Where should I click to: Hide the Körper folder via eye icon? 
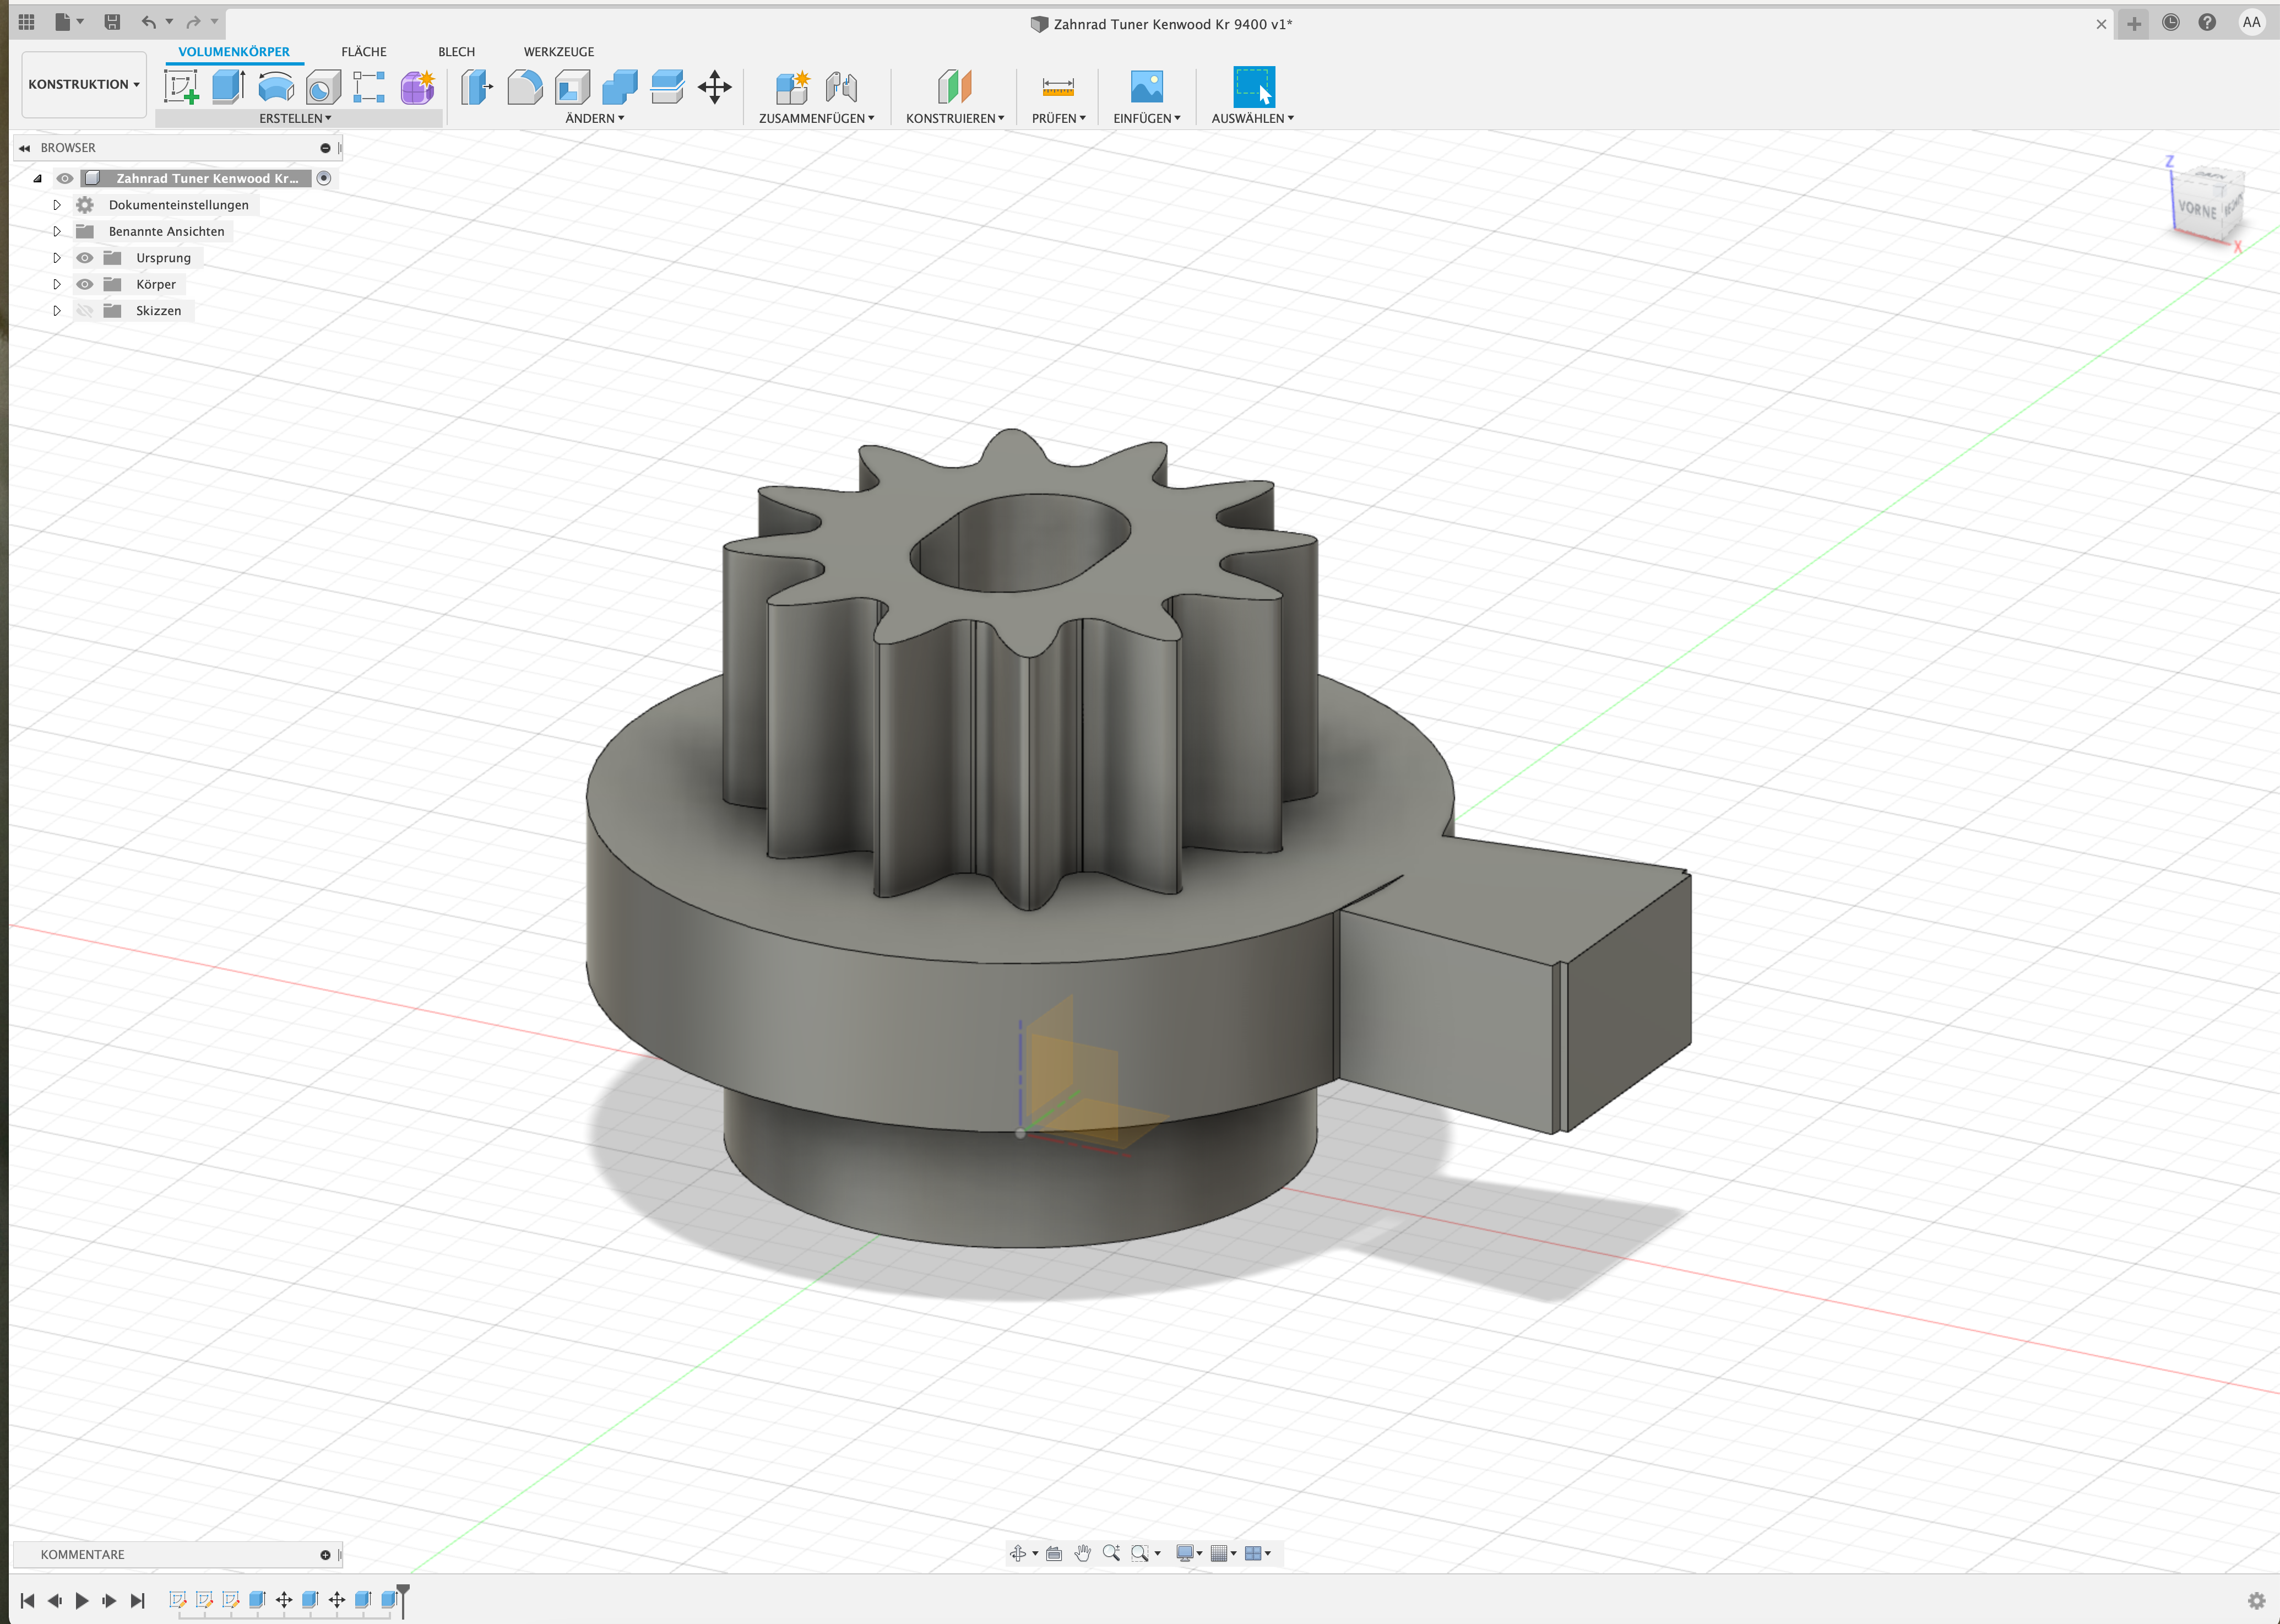(x=85, y=284)
